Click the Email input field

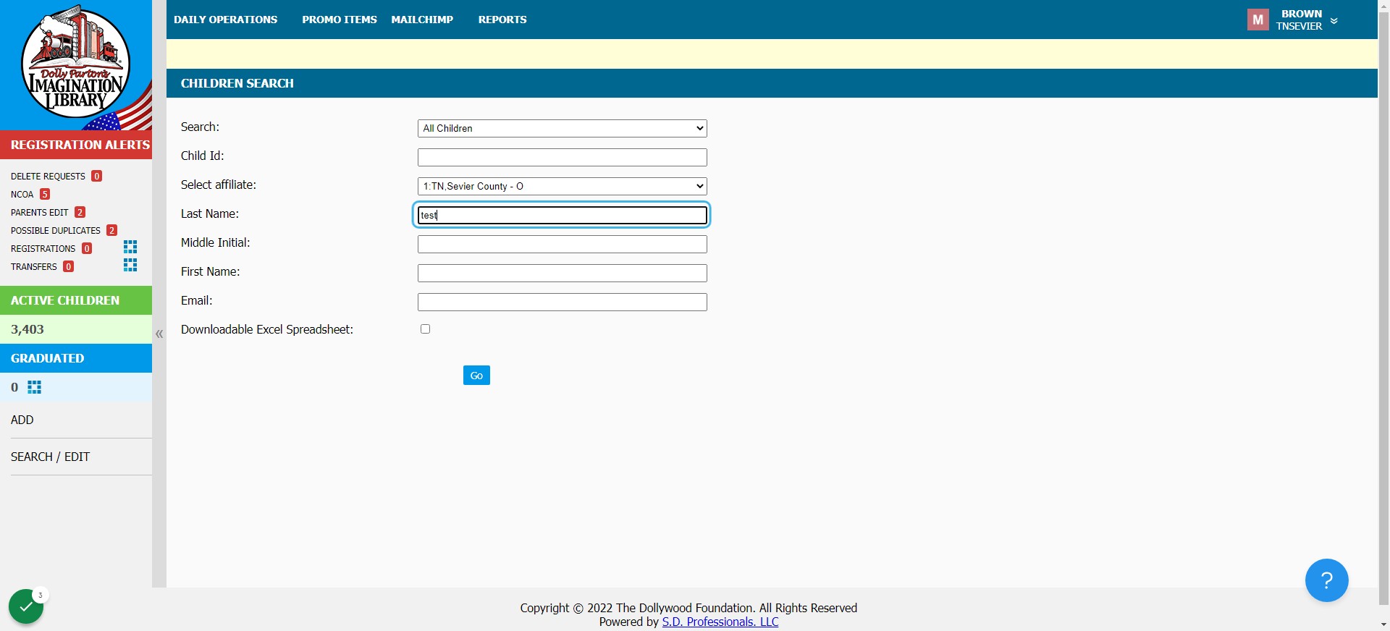pos(563,302)
